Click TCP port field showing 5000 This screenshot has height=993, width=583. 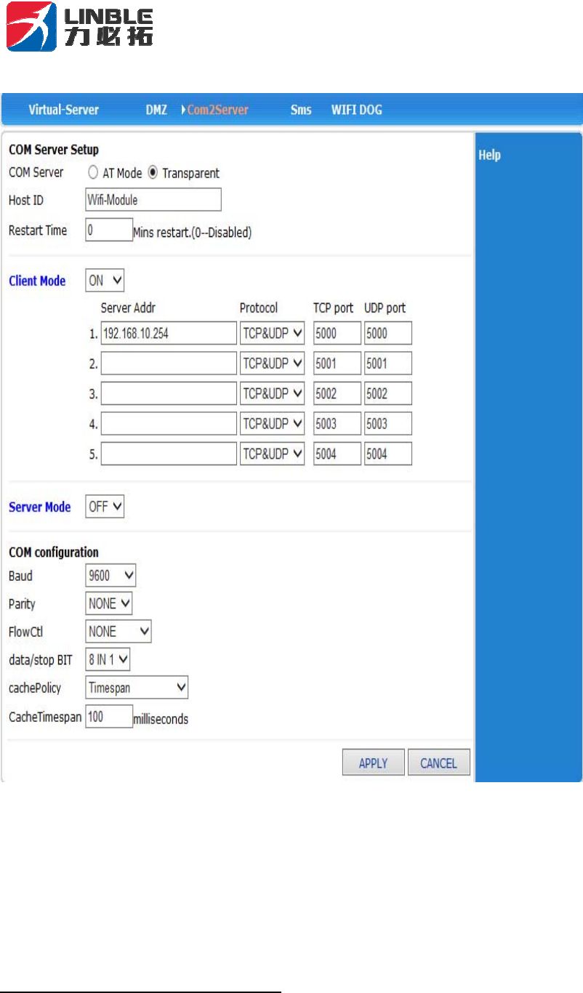pyautogui.click(x=337, y=333)
